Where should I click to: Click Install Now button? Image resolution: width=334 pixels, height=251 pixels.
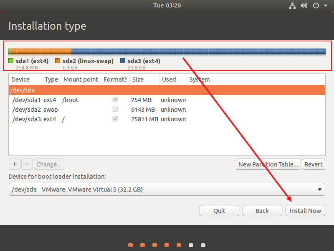coord(305,211)
